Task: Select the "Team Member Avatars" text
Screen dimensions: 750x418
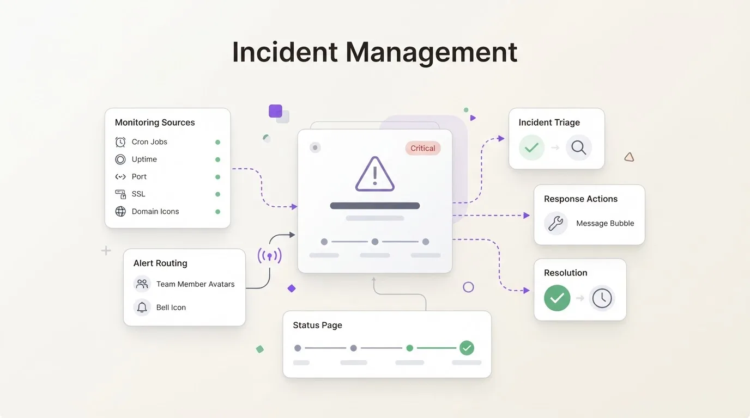Action: [196, 284]
